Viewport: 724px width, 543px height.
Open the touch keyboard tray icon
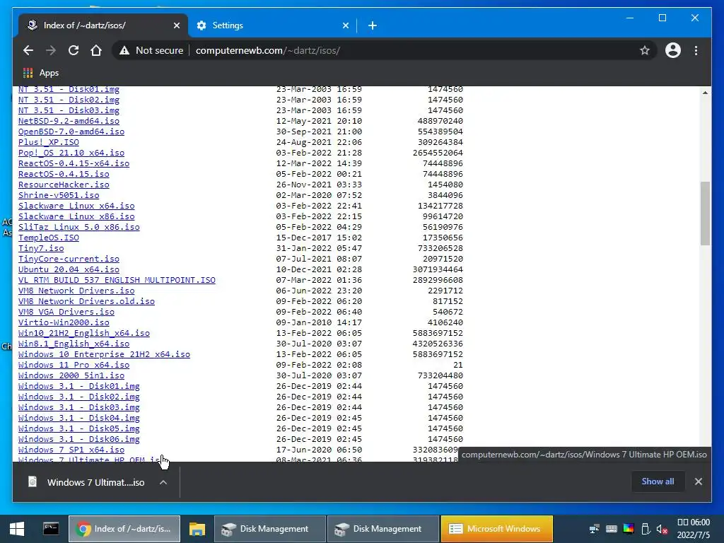612,529
